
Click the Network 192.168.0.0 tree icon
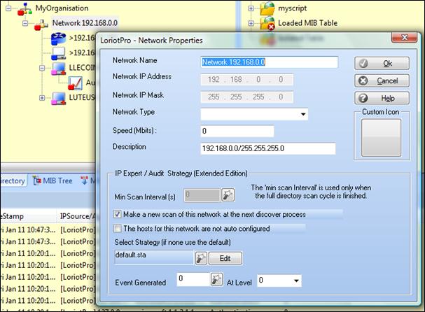41,24
